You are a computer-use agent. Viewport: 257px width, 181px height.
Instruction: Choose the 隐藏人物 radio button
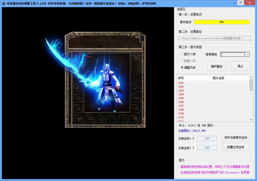pos(182,61)
